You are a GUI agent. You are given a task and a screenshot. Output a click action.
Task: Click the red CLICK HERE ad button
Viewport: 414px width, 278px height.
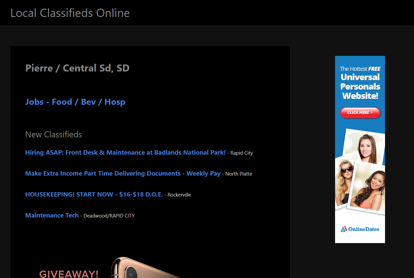[360, 113]
